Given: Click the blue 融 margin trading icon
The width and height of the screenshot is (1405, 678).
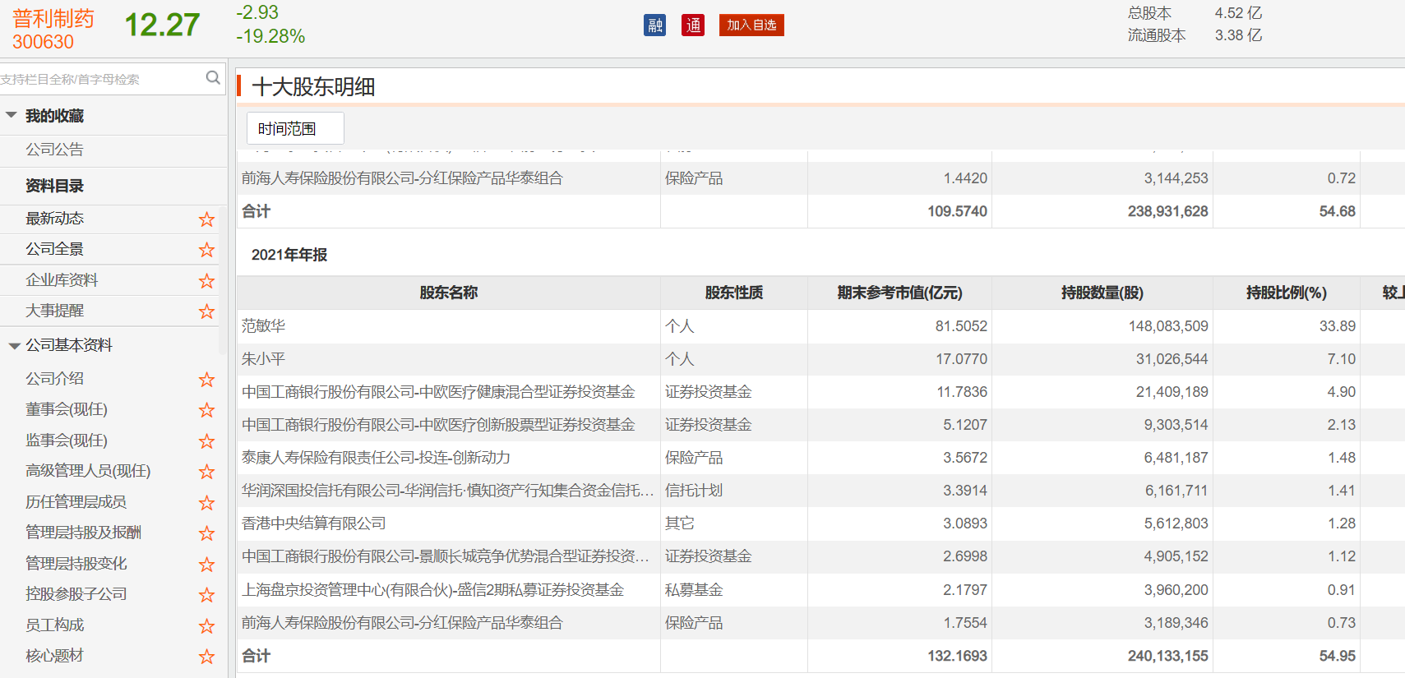Looking at the screenshot, I should (654, 25).
